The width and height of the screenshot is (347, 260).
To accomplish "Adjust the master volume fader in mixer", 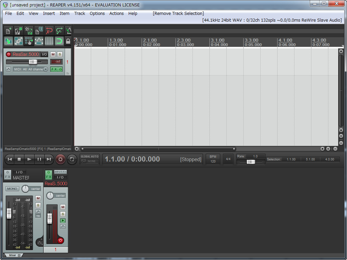I will pos(9,213).
